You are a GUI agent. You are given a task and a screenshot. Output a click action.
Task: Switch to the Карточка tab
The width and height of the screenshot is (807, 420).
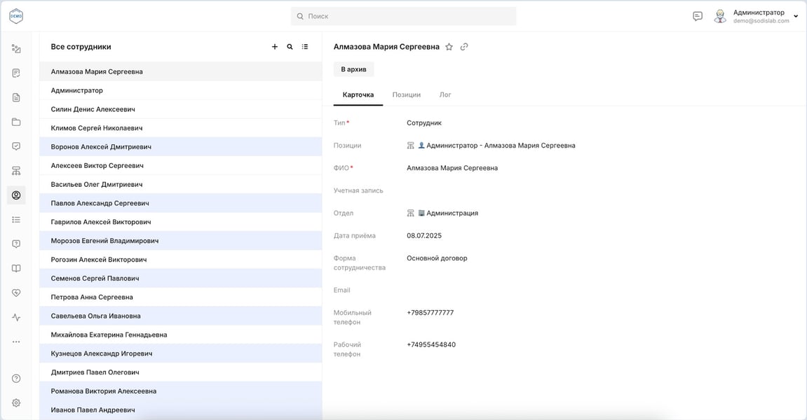coord(358,94)
